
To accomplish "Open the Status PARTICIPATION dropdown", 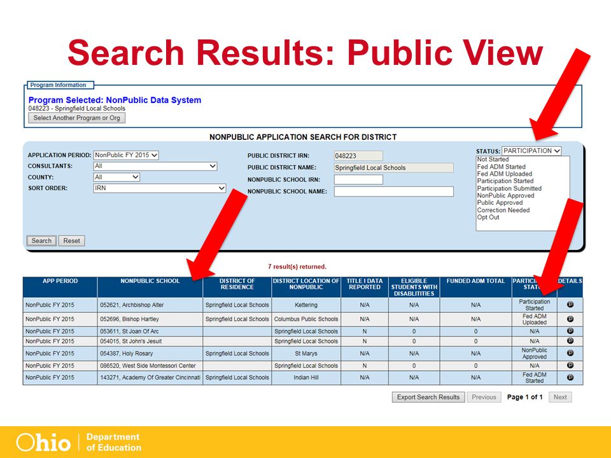I will [x=531, y=151].
